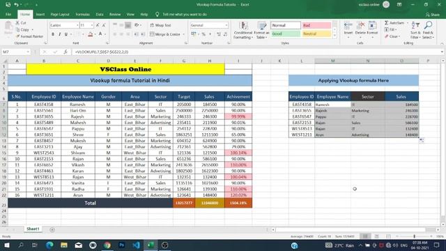
Task: Toggle Bold formatting
Action: [53, 34]
